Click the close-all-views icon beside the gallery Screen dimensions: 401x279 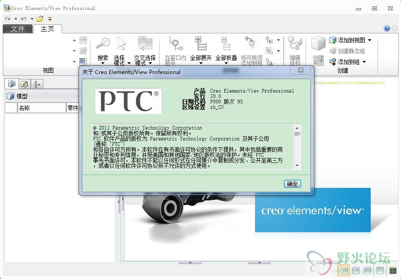83,51
